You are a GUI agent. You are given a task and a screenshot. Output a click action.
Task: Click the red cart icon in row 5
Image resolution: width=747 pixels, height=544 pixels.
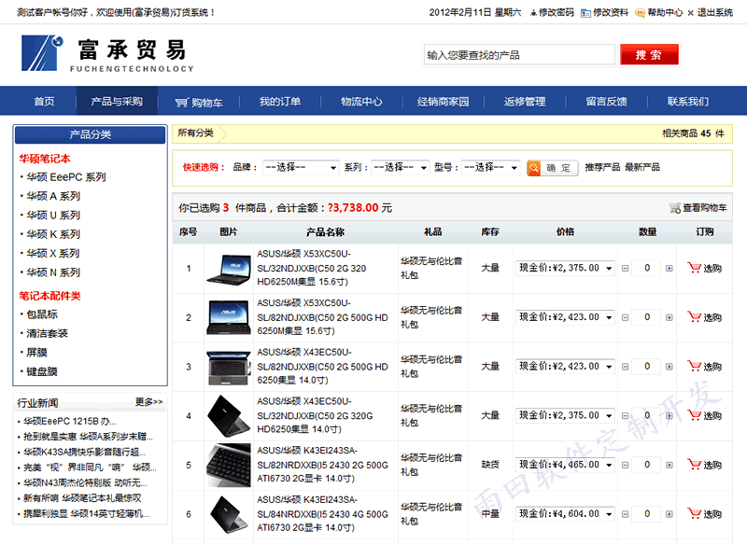(694, 465)
